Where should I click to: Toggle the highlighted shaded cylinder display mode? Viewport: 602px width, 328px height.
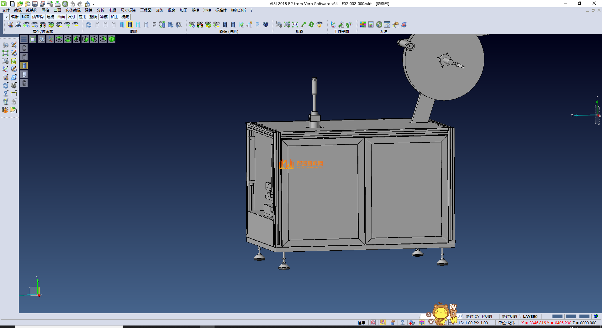(x=130, y=24)
